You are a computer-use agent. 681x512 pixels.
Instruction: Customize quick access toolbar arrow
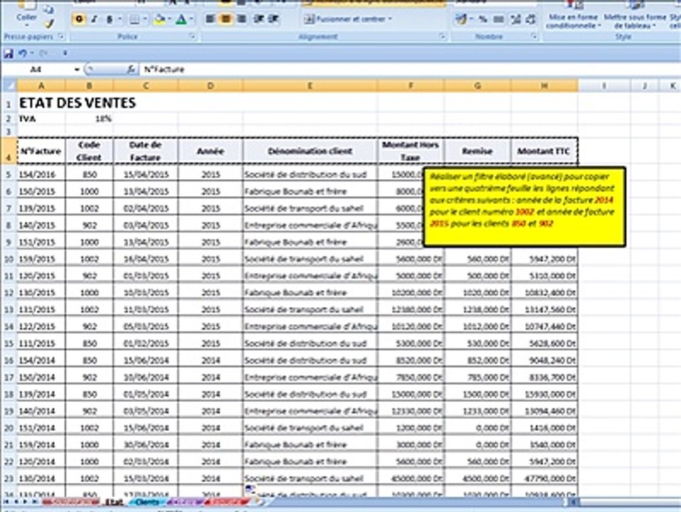tap(65, 53)
